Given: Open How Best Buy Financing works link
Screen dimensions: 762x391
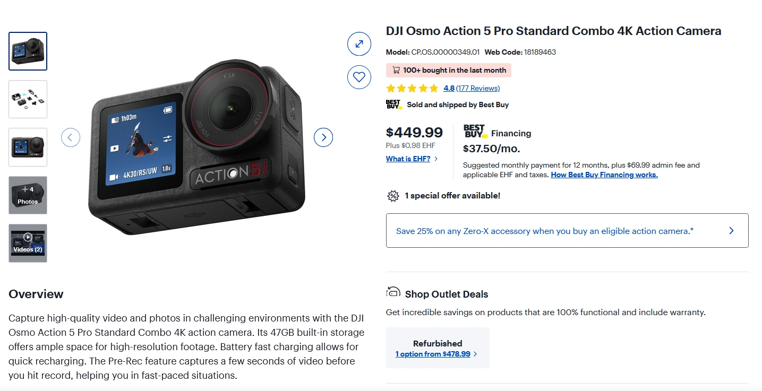Looking at the screenshot, I should pyautogui.click(x=604, y=175).
